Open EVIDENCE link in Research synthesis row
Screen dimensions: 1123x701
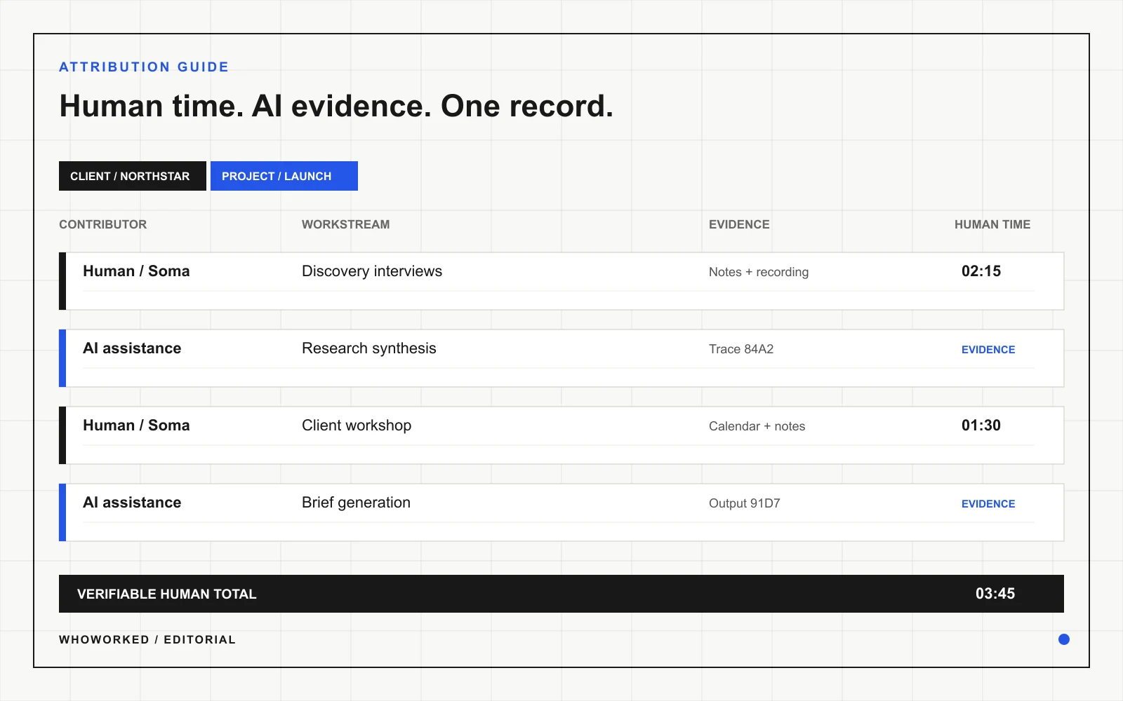tap(988, 349)
